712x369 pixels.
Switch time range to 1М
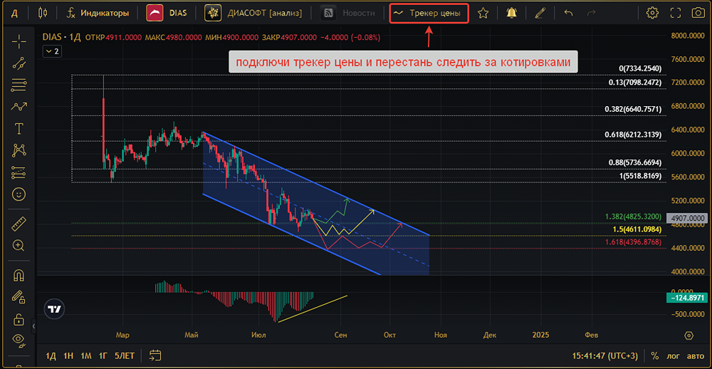tap(86, 355)
